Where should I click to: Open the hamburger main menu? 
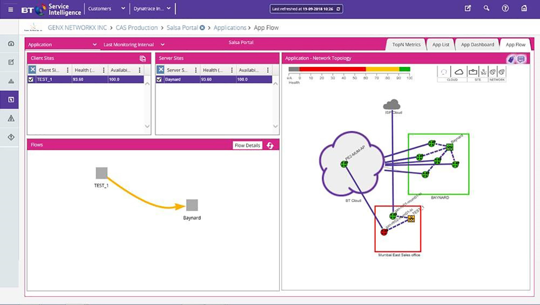point(11,9)
